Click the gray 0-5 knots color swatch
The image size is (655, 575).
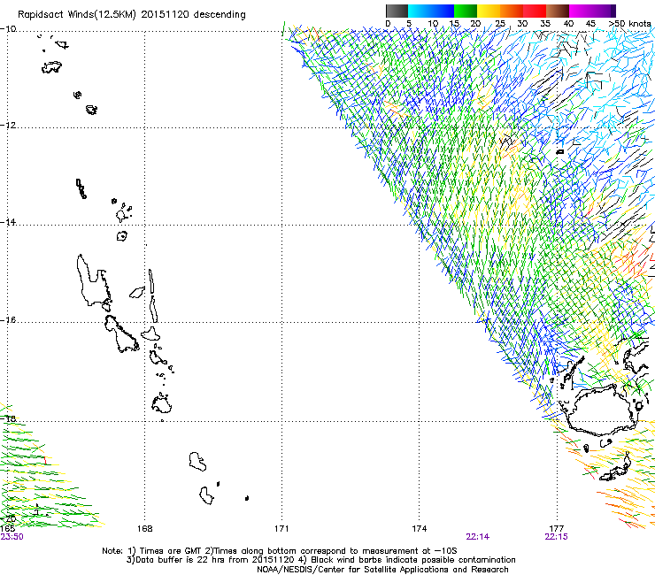(x=397, y=11)
